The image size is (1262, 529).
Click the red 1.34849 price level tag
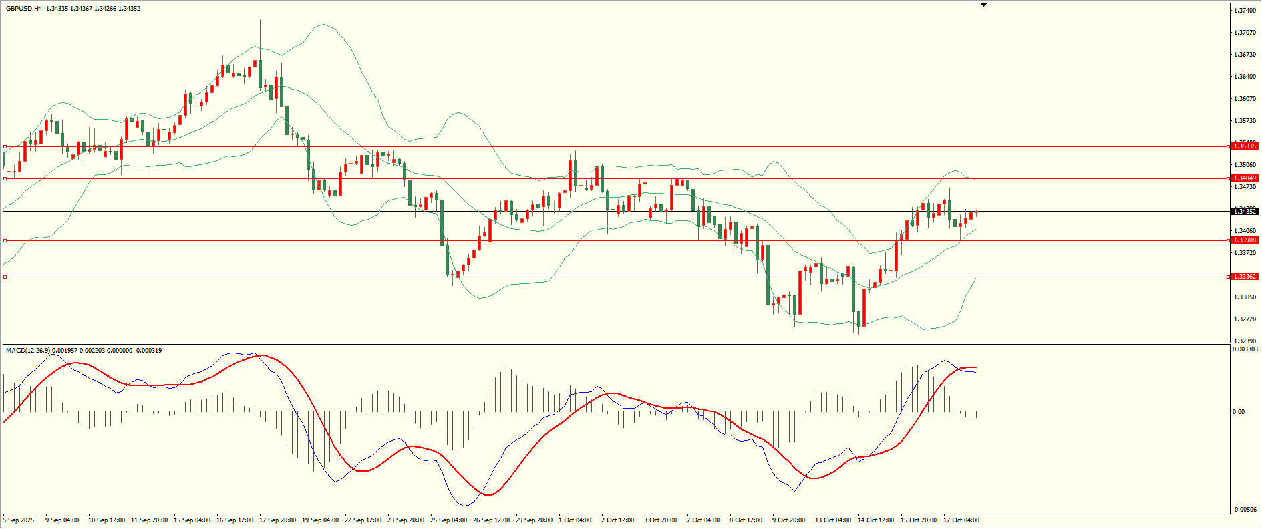point(1245,178)
